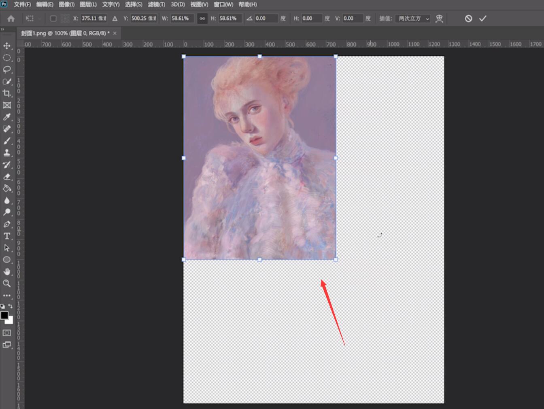Click the width percentage field

click(x=182, y=19)
